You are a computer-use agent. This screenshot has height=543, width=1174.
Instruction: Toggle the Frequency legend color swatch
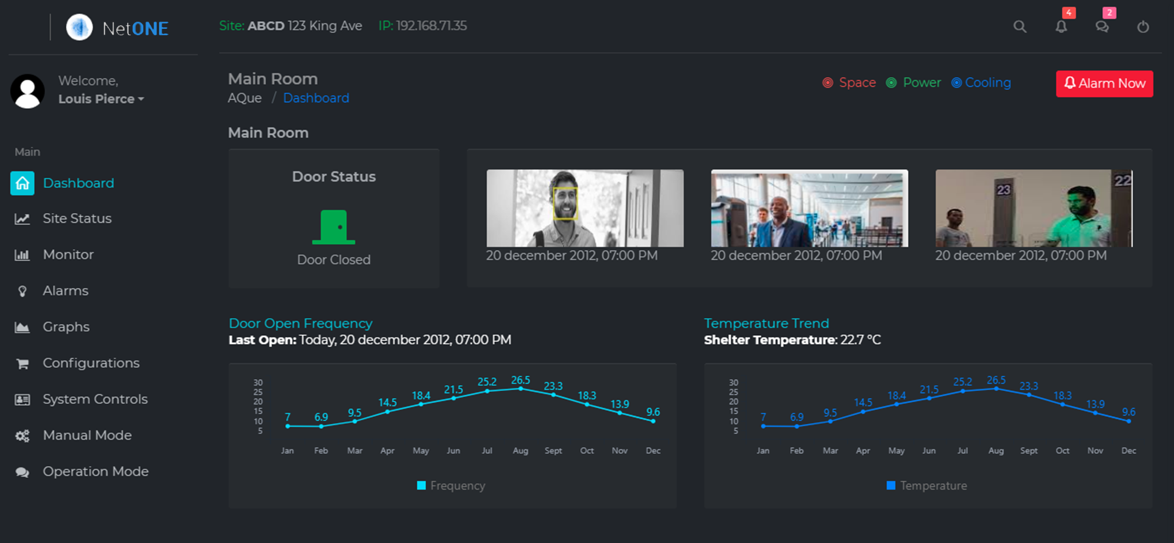(421, 485)
